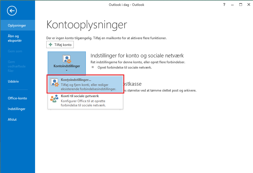Minimize the Outlook window
Viewport: 253px width, 173px height.
point(232,5)
